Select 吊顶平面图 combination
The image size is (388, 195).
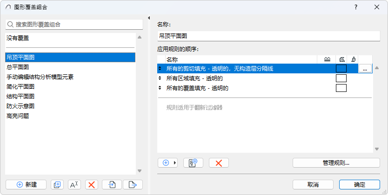click(70, 57)
